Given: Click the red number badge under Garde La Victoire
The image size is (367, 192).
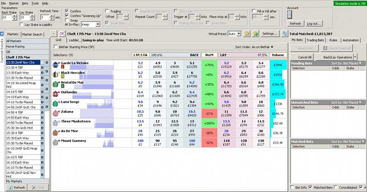Looking at the screenshot, I should pos(62,66).
